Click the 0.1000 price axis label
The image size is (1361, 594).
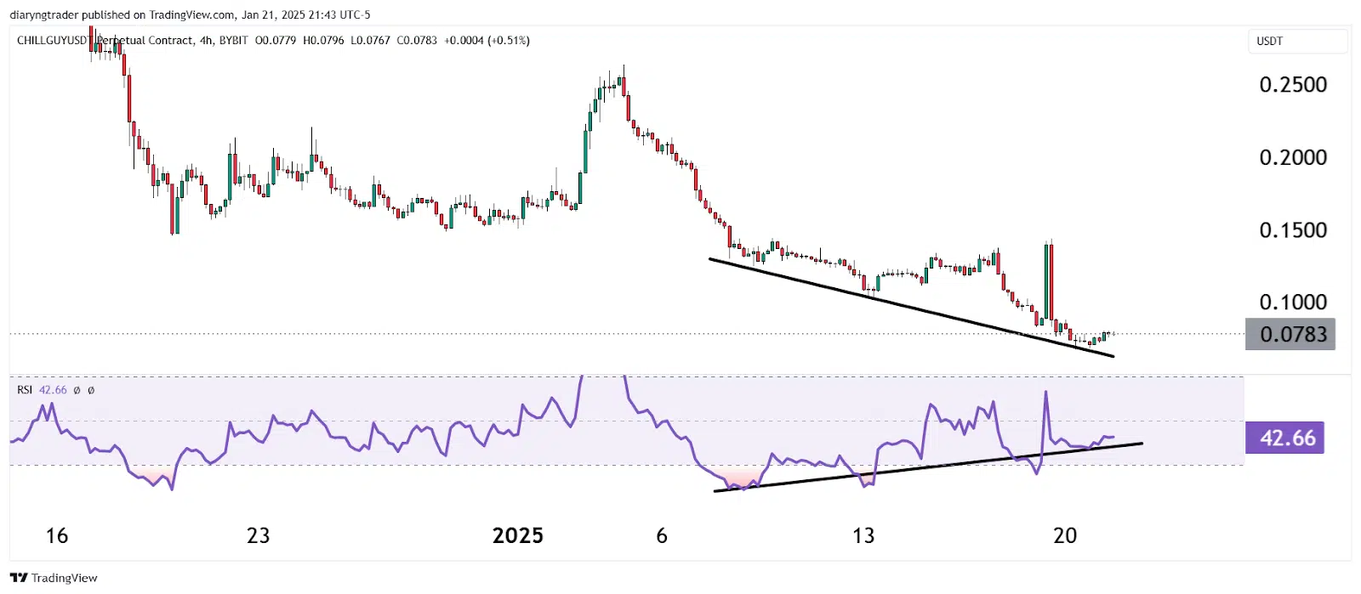pyautogui.click(x=1292, y=303)
